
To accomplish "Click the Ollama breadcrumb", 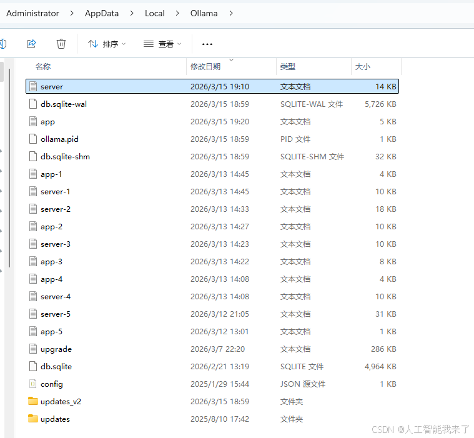I will [204, 13].
